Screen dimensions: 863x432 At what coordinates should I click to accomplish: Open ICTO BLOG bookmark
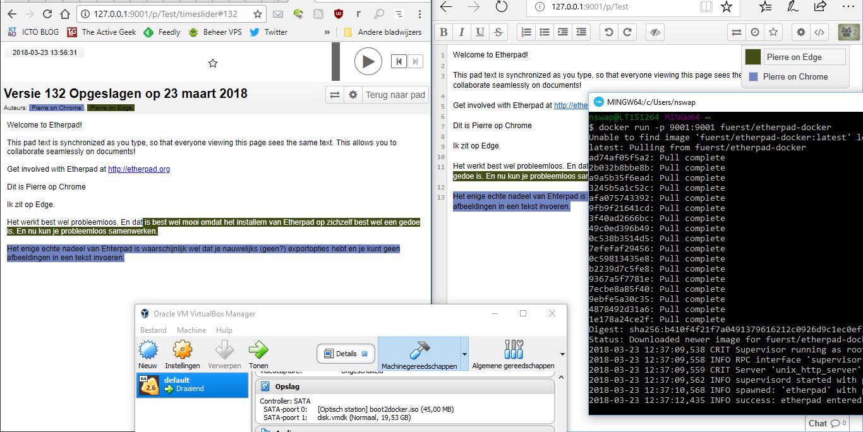(33, 32)
